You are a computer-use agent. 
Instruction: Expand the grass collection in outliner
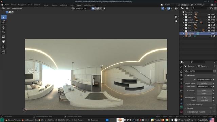[183, 14]
